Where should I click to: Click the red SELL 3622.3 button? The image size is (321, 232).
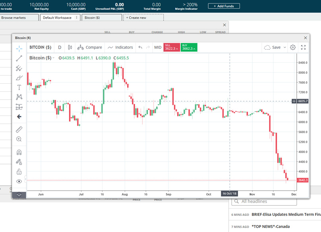[172, 48]
